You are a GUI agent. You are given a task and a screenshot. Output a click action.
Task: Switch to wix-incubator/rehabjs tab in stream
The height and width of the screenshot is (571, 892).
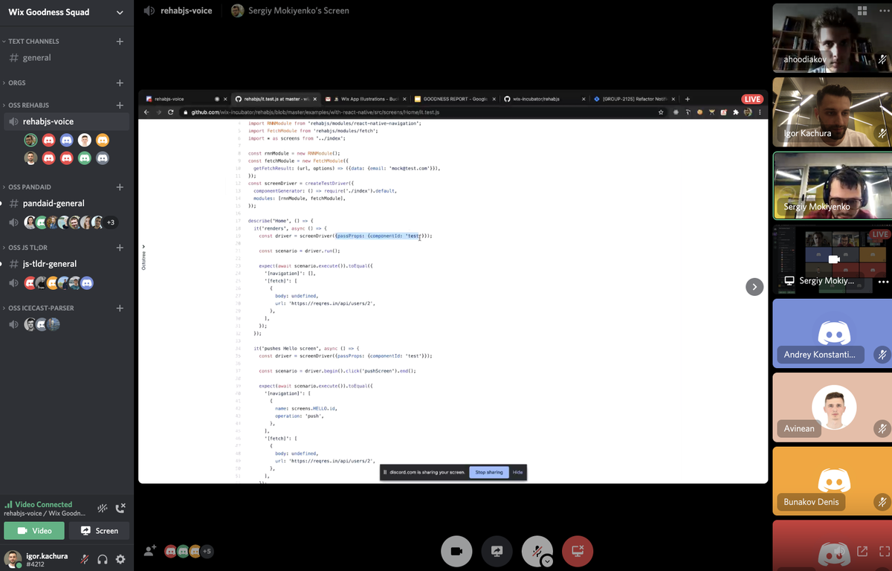[x=543, y=99]
